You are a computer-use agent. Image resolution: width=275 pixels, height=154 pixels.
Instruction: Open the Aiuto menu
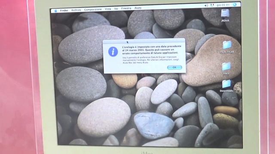(138, 8)
